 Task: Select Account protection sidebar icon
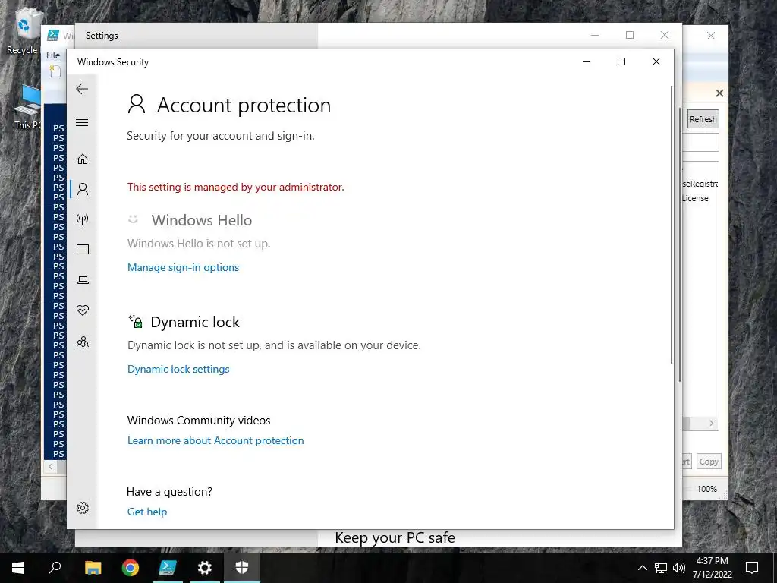click(83, 189)
